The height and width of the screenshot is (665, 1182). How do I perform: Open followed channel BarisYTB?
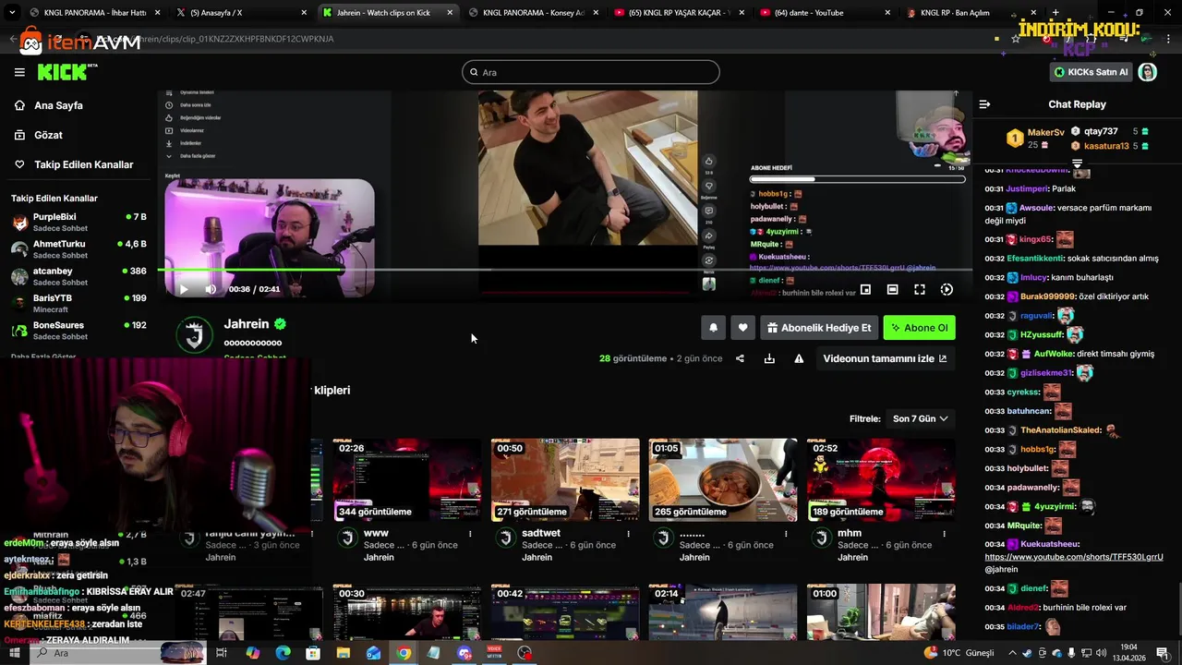coord(78,303)
